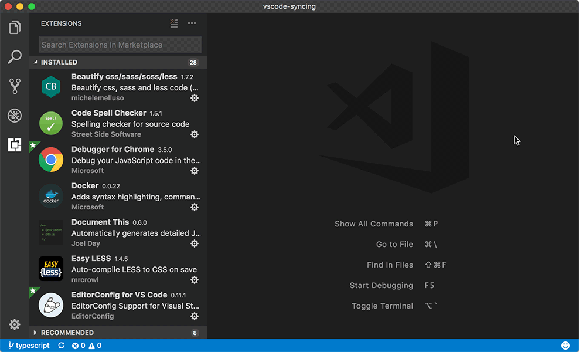Focus the Search Extensions in Marketplace field
Viewport: 579px width, 352px height.
120,45
